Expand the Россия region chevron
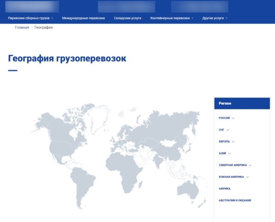The width and height of the screenshot is (275, 222). [x=233, y=118]
